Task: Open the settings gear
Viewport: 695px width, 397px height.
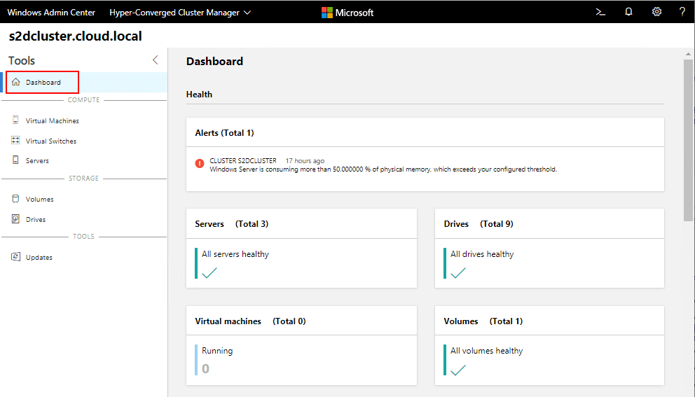Action: coord(656,12)
